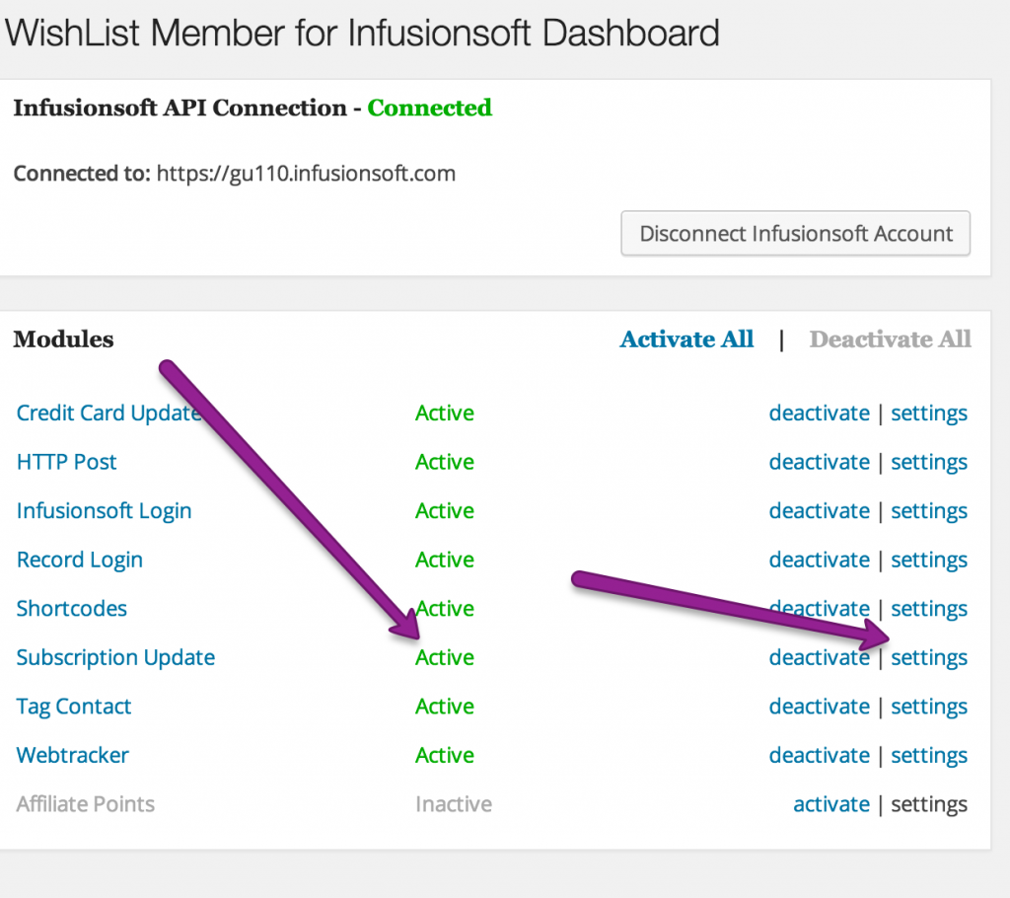Click the WishList Member for Infusionsoft Dashboard title

[x=362, y=33]
